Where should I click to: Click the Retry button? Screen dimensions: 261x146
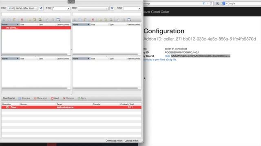pos(82,98)
